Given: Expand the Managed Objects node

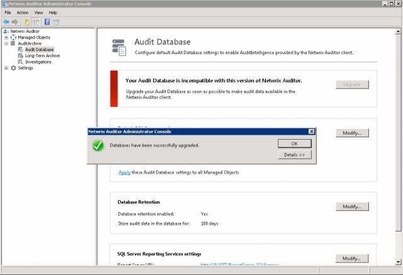Looking at the screenshot, I should pos(6,38).
